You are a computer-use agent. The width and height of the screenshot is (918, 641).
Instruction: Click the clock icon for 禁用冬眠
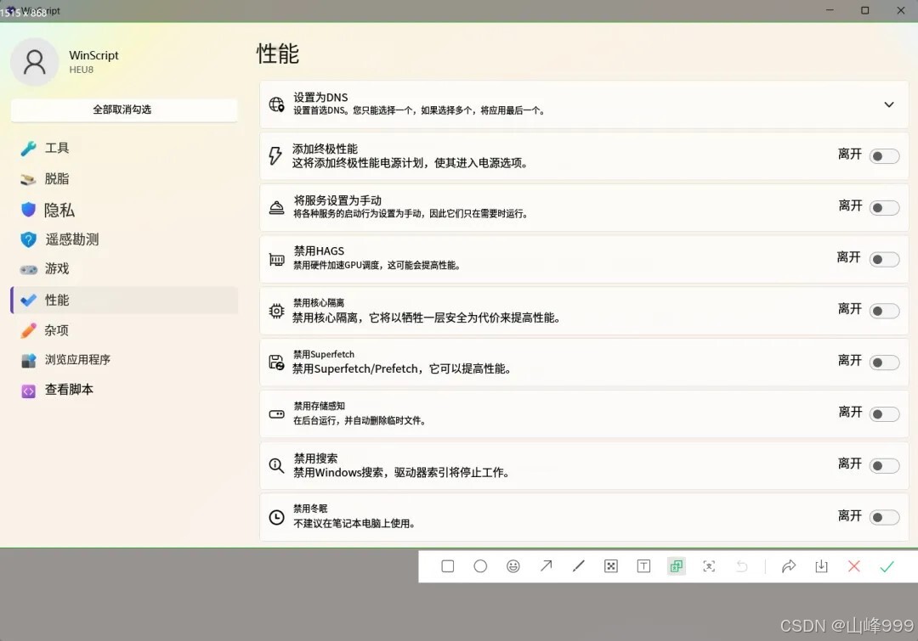[x=276, y=517]
